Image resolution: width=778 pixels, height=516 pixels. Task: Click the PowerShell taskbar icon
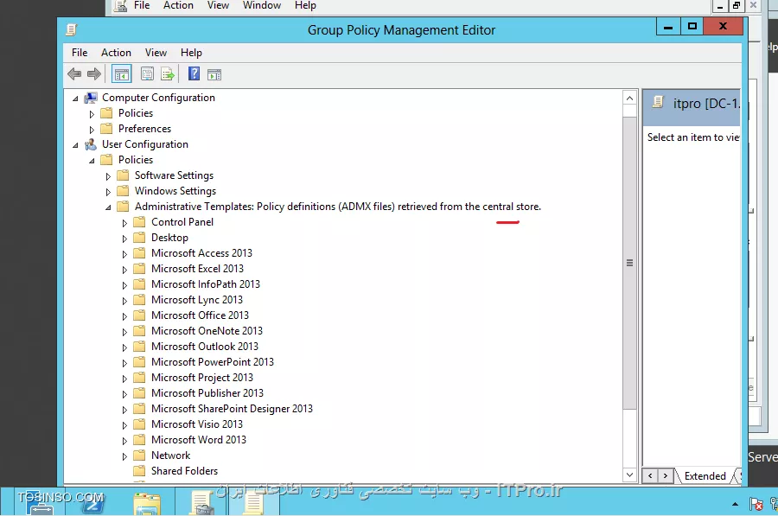(x=92, y=504)
